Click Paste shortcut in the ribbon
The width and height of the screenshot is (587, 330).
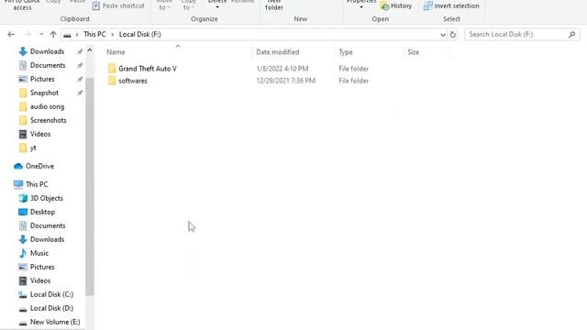click(x=118, y=6)
